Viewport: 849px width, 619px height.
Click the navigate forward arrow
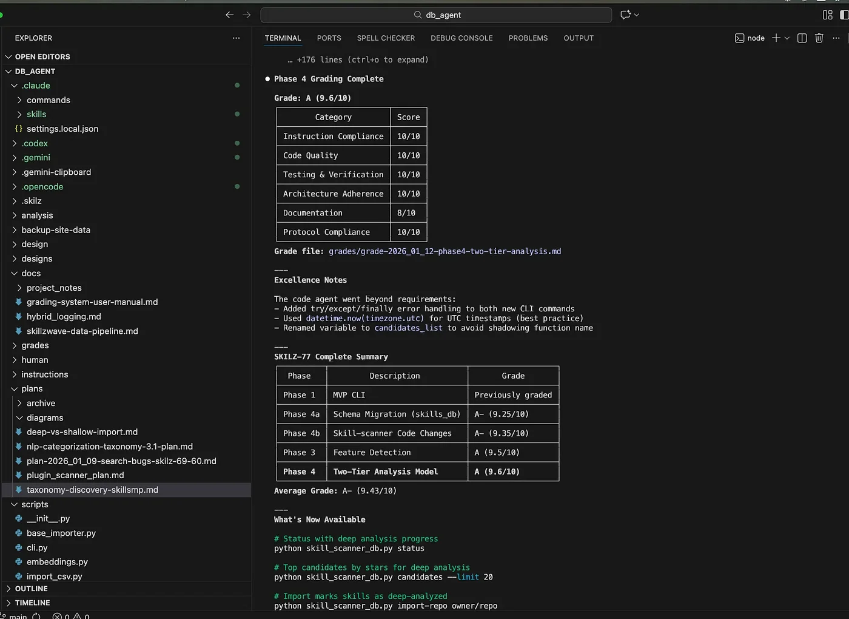tap(246, 15)
